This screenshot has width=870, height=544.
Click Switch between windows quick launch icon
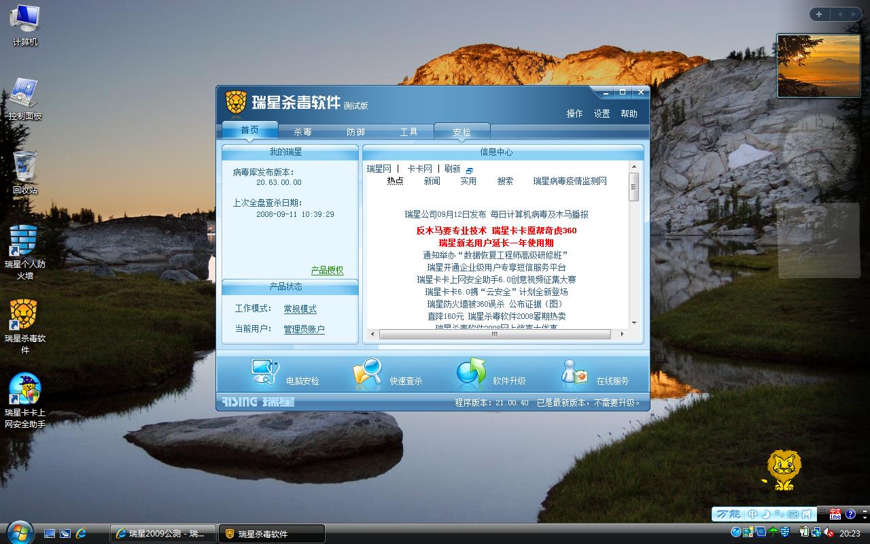[65, 534]
